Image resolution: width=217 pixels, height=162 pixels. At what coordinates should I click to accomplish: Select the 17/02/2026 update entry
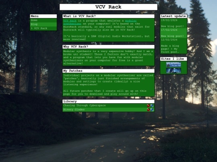pos(174,33)
